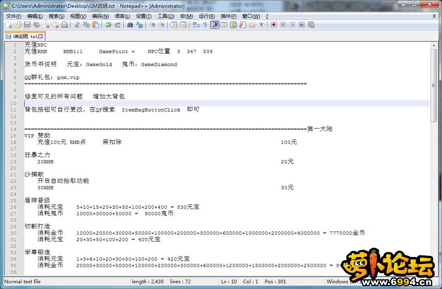
Task: Select the GM说明.txt document tab
Action: tap(25, 36)
